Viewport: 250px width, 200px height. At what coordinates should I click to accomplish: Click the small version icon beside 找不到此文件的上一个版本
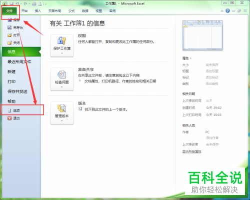point(80,109)
